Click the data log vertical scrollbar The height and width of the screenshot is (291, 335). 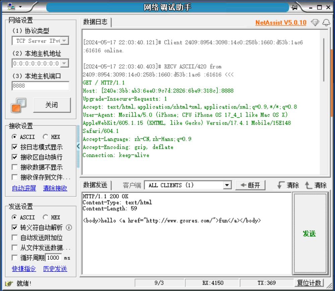(324, 60)
